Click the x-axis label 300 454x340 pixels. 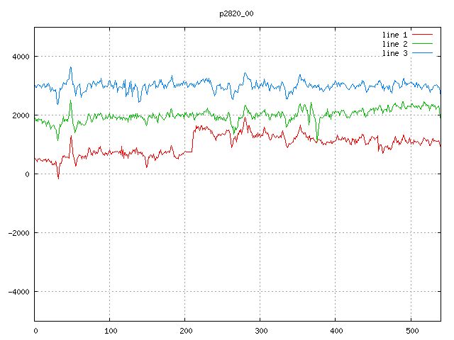261,331
